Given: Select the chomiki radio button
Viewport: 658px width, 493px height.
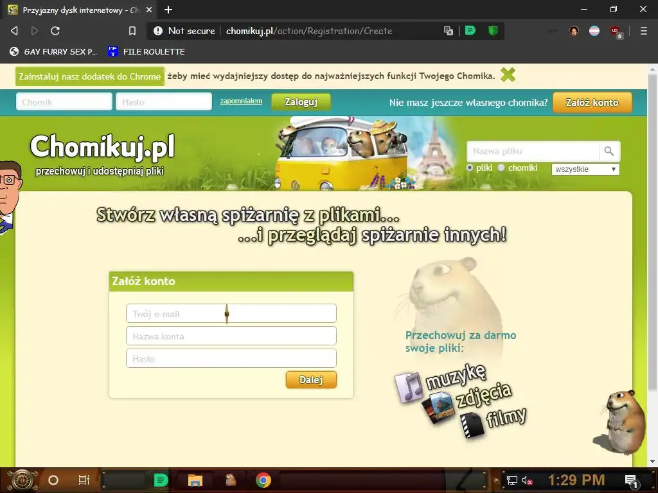Looking at the screenshot, I should pos(501,168).
